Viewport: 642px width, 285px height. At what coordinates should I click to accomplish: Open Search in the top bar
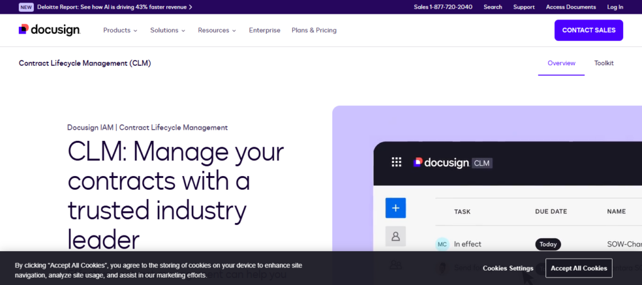493,7
